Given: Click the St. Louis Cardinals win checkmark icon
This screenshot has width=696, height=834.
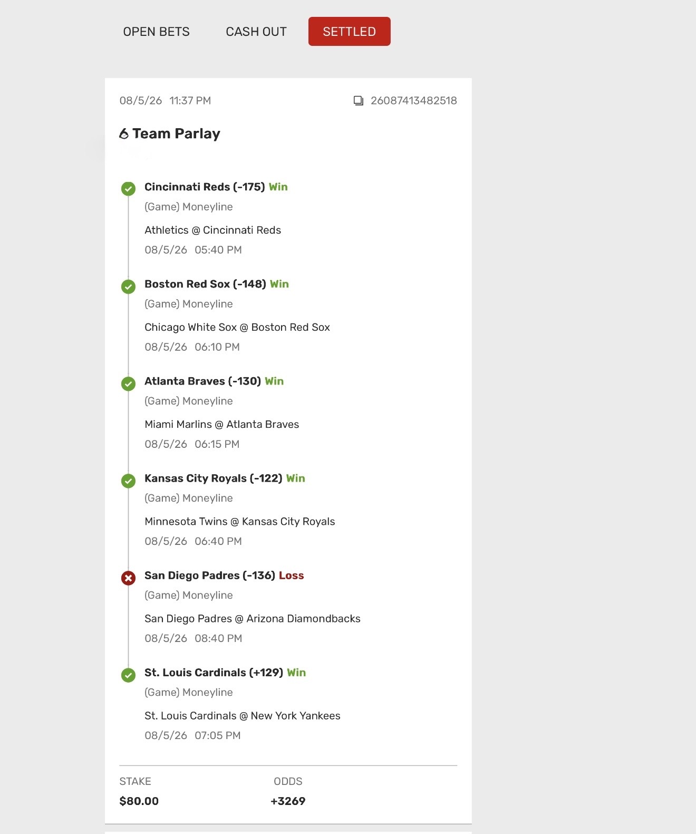Looking at the screenshot, I should (x=128, y=675).
